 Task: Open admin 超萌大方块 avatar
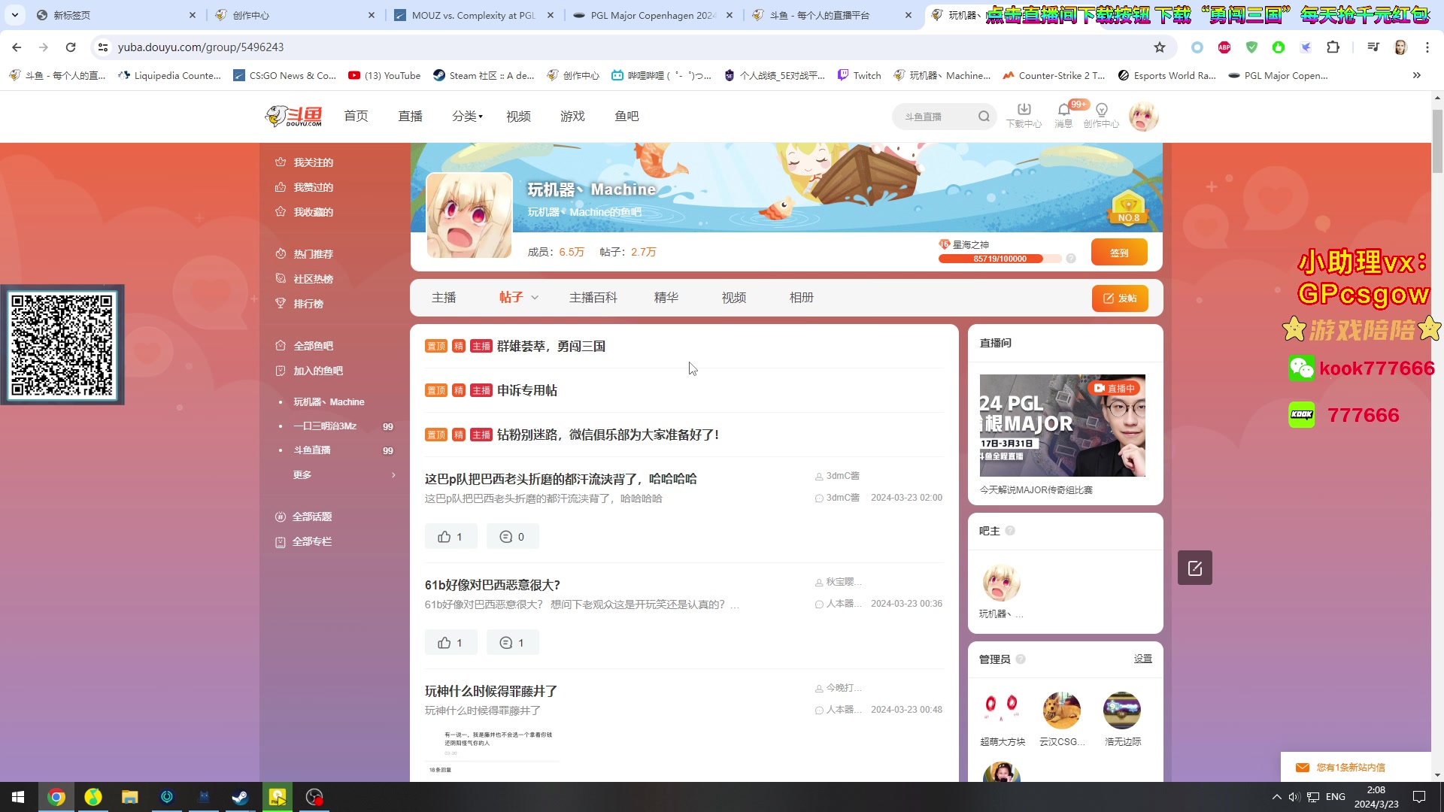(x=1002, y=710)
